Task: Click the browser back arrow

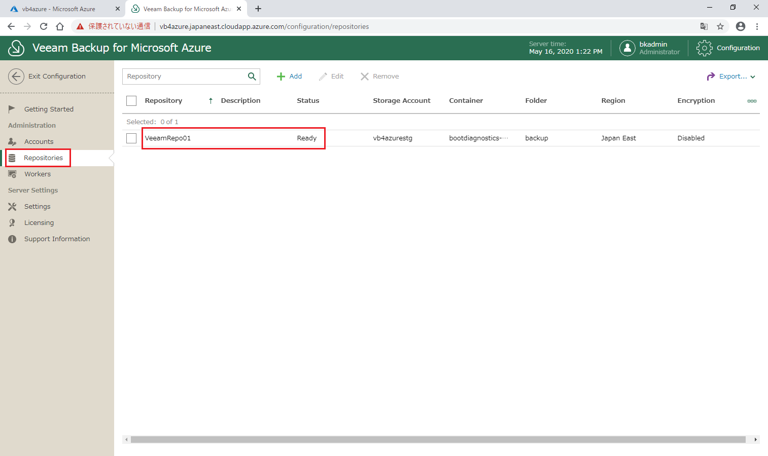Action: (x=11, y=26)
